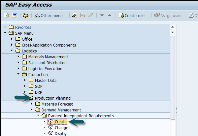Click the Delete Favorites toolbar icon
This screenshot has height=136, width=198.
coord(82,15)
